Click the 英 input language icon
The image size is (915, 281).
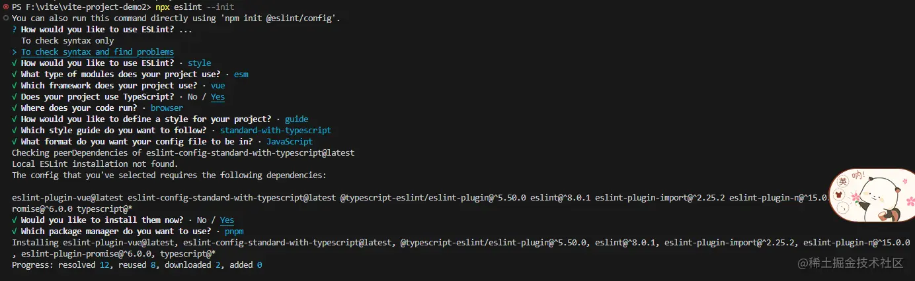tap(842, 181)
